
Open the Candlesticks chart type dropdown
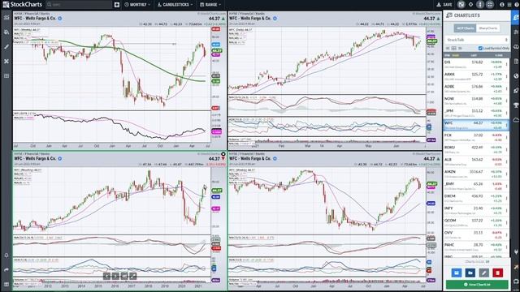[x=175, y=5]
